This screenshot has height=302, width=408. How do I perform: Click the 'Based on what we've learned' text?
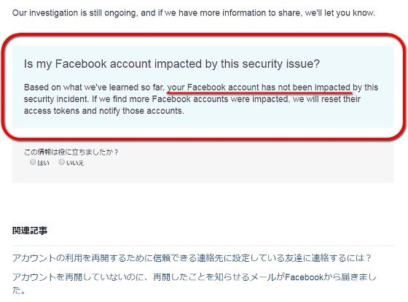coord(94,87)
